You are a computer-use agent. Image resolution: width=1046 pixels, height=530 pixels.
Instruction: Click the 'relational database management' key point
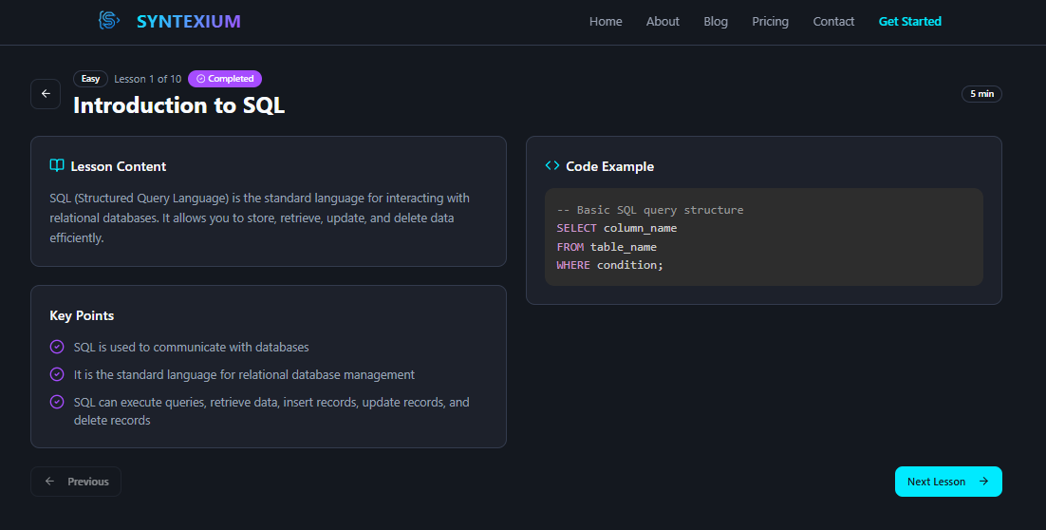244,374
